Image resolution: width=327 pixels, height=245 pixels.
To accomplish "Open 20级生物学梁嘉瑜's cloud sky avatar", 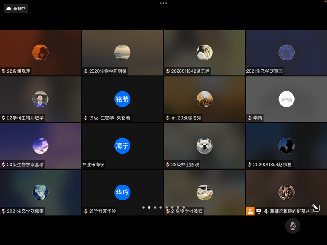I will 40,146.
